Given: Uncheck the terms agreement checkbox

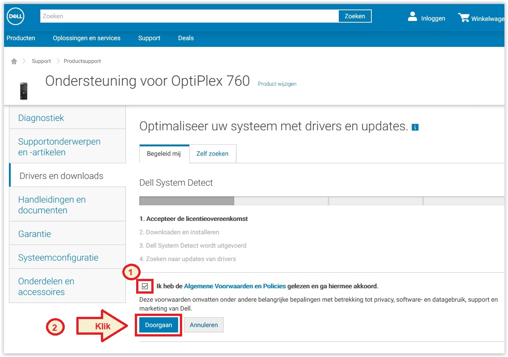Looking at the screenshot, I should (x=145, y=286).
